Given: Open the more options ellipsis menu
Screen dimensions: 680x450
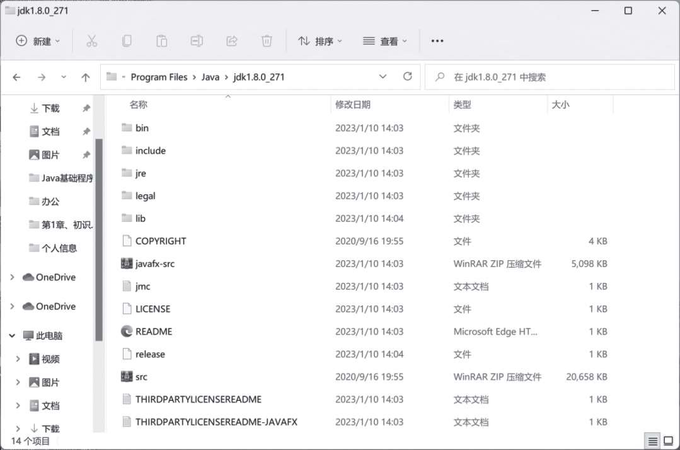Looking at the screenshot, I should [437, 41].
